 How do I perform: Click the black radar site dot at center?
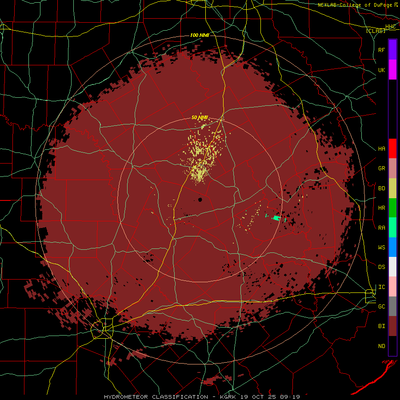point(200,200)
